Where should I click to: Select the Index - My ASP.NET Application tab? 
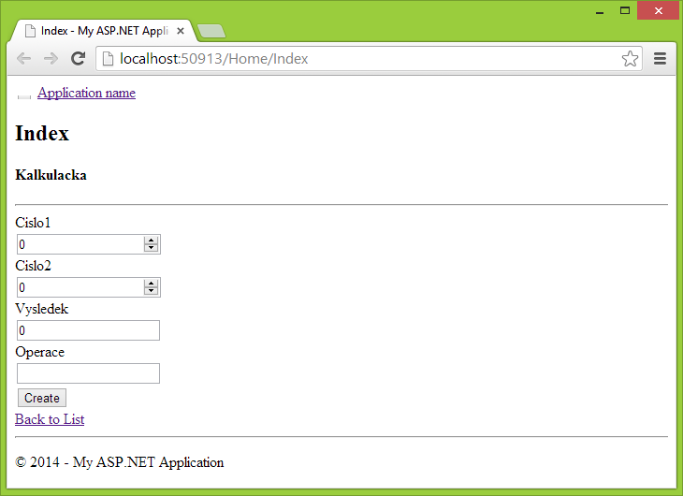coord(105,31)
